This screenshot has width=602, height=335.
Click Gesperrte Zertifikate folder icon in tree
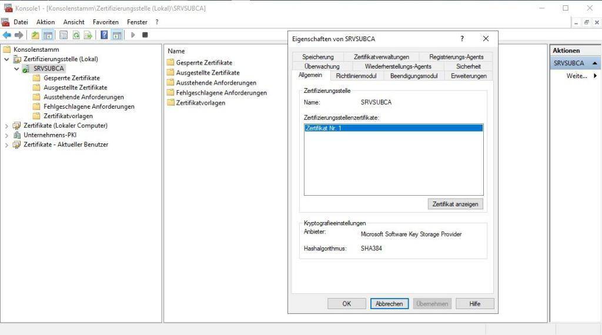(x=36, y=78)
